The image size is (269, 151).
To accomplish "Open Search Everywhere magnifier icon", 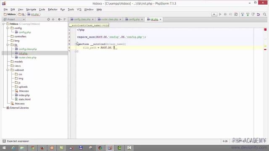I will tap(264, 14).
